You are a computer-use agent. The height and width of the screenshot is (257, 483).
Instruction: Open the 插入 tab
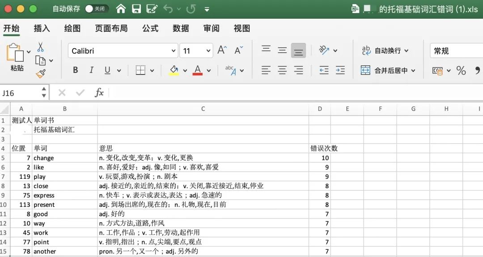pyautogui.click(x=42, y=28)
